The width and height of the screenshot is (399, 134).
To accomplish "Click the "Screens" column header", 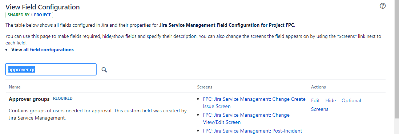I will point(205,87).
